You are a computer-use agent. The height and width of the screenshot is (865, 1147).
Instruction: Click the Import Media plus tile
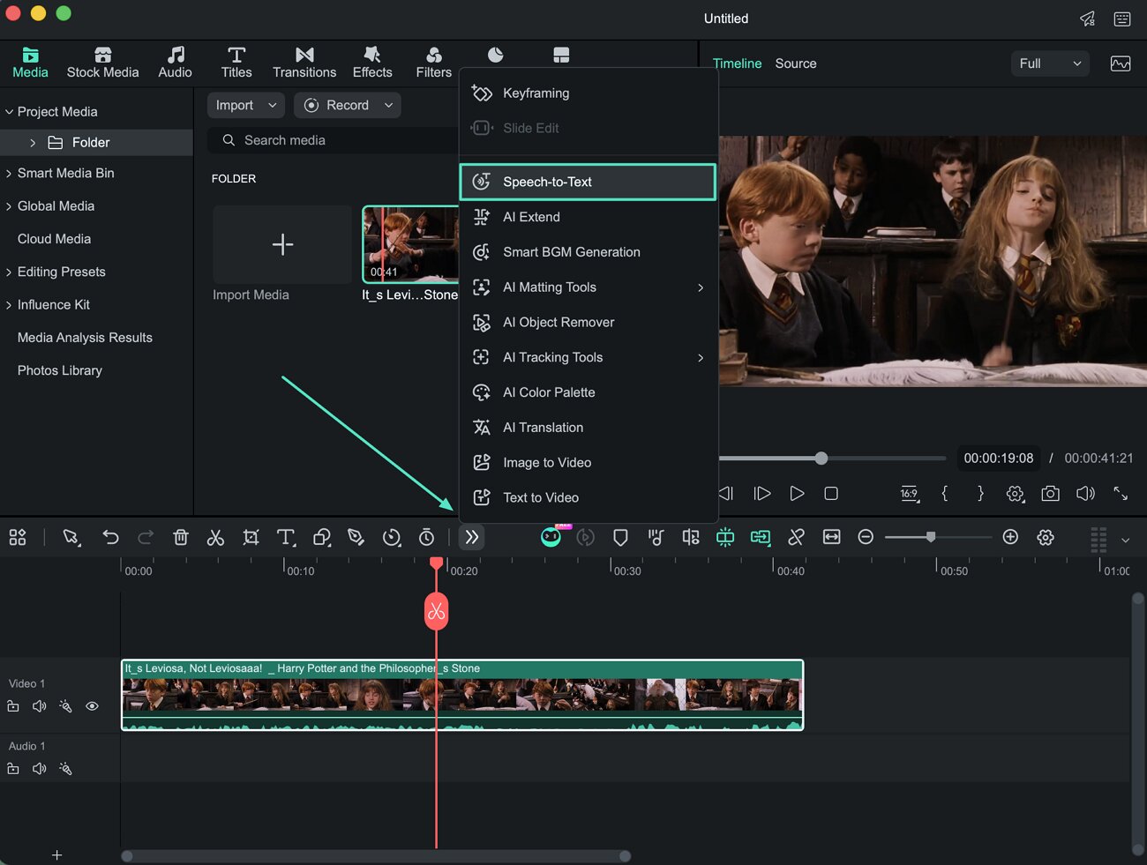click(282, 244)
